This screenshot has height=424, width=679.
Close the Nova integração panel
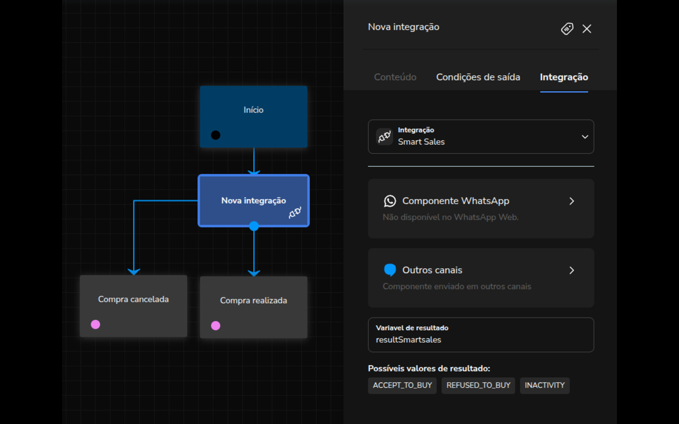pyautogui.click(x=587, y=29)
